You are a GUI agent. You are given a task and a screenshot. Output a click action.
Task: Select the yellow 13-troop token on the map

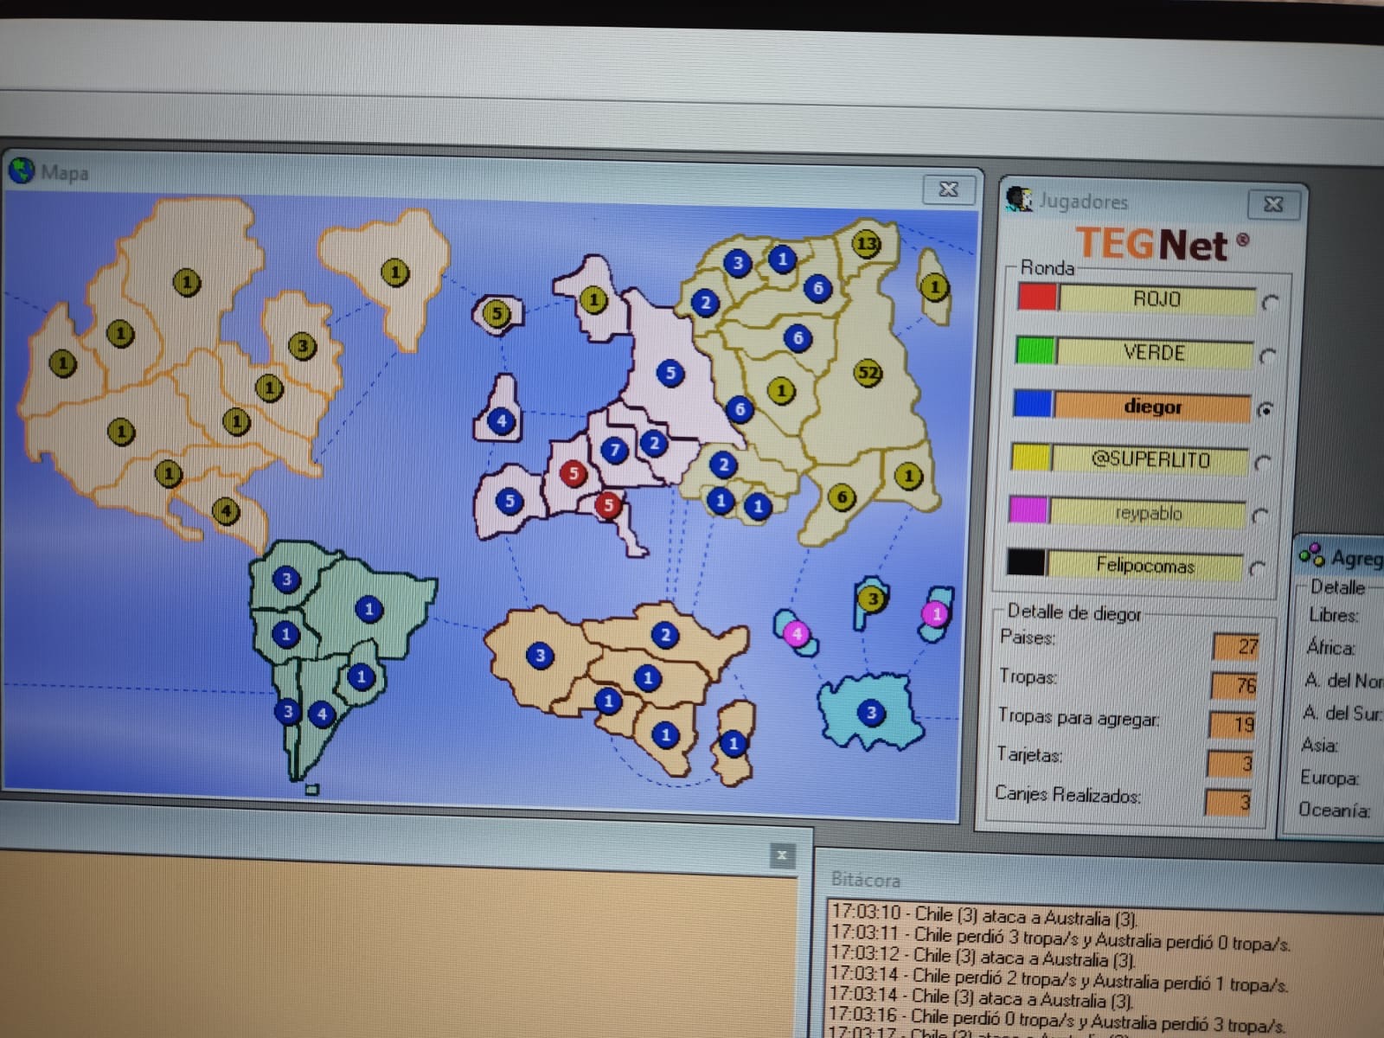point(866,244)
